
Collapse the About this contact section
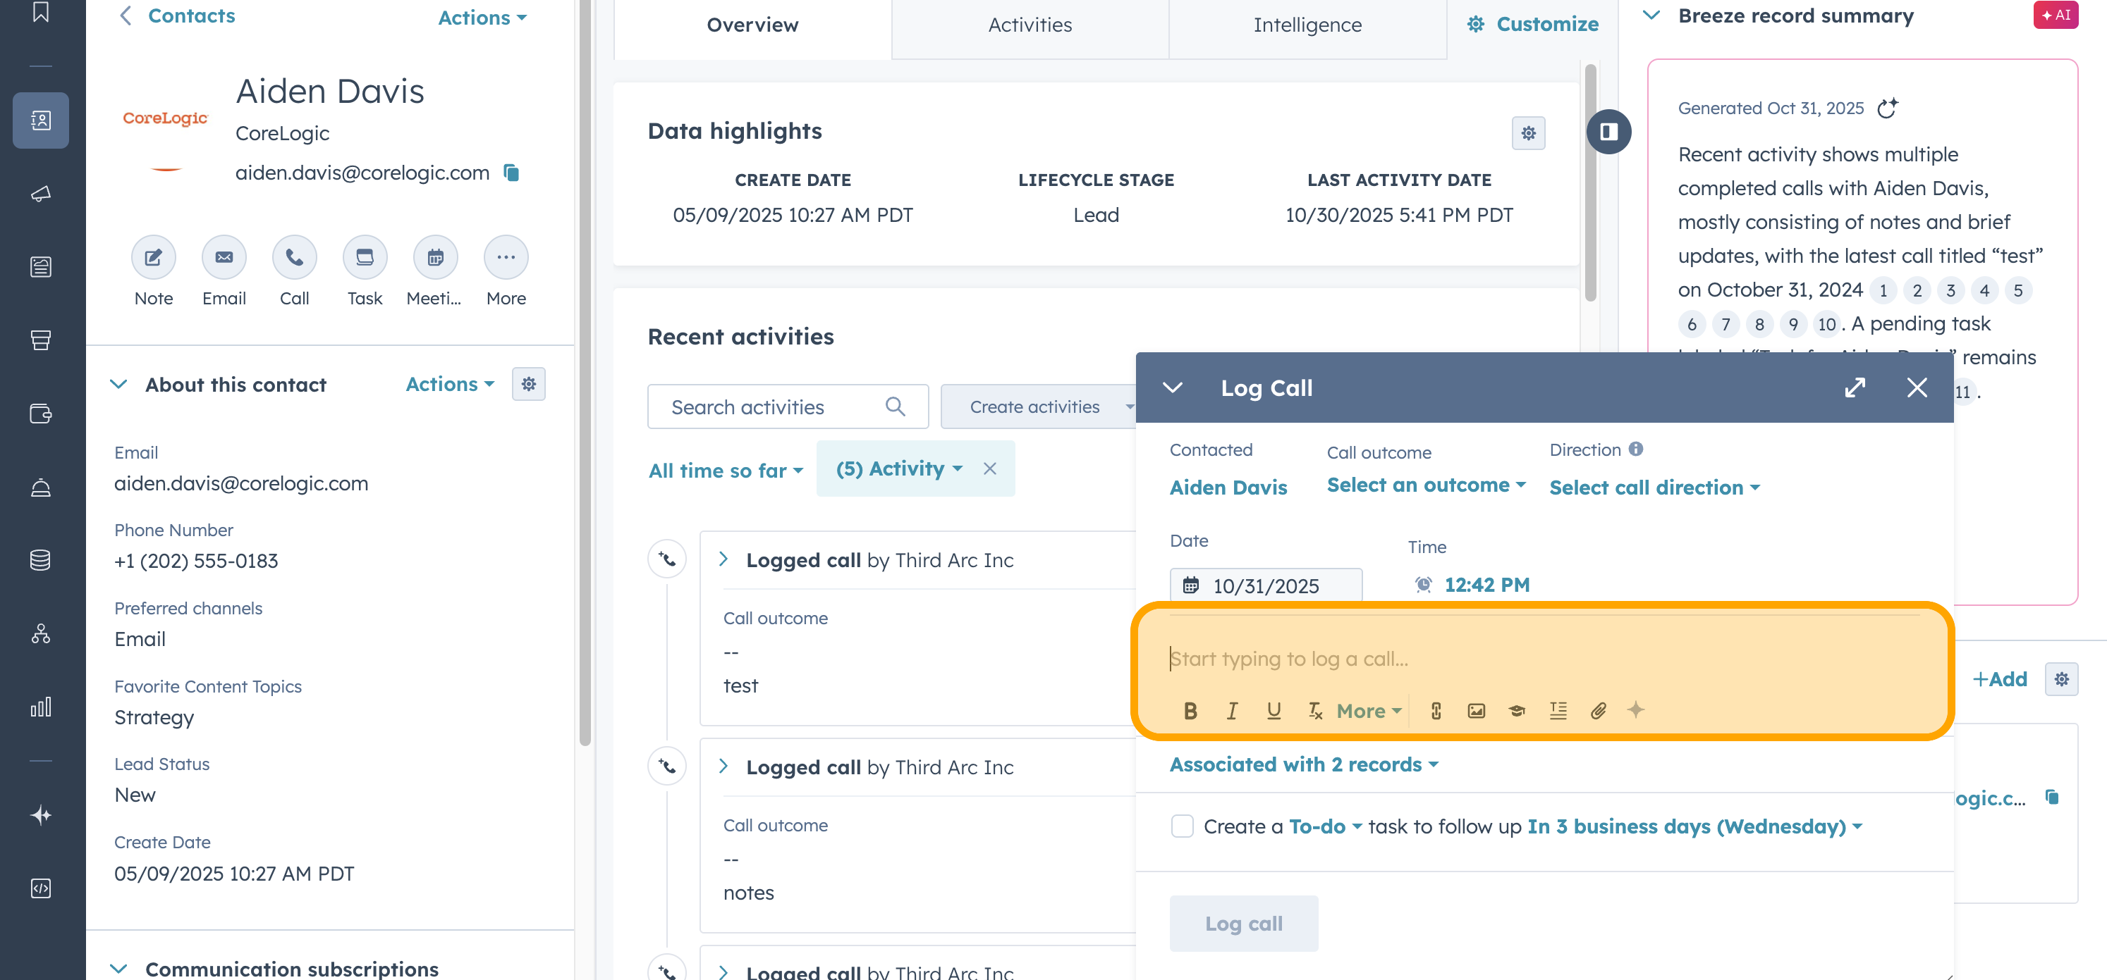coord(118,384)
